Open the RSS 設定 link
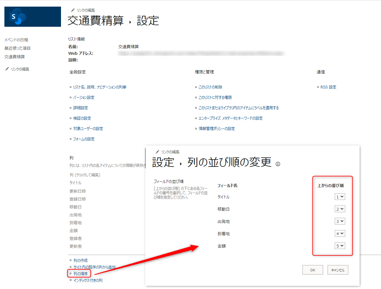The width and height of the screenshot is (381, 289). coord(328,87)
